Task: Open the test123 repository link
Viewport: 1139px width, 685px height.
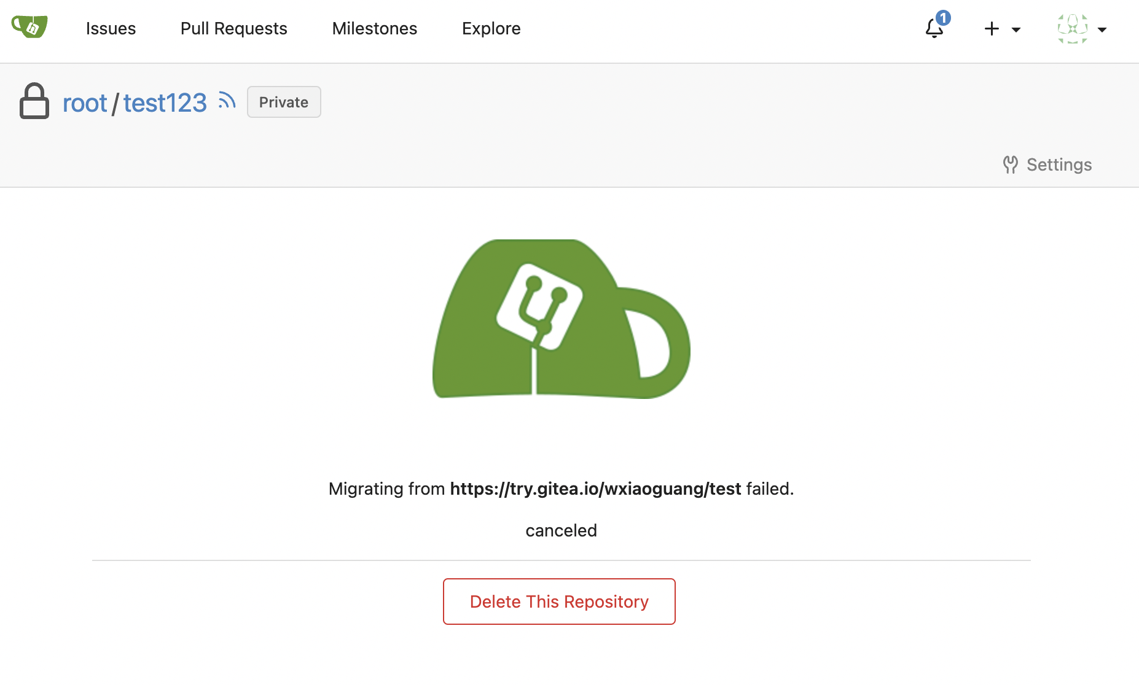Action: tap(165, 103)
